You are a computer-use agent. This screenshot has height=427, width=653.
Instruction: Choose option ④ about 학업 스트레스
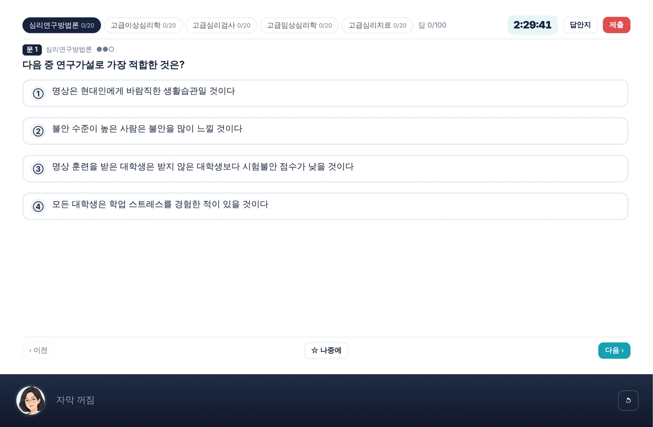(325, 207)
